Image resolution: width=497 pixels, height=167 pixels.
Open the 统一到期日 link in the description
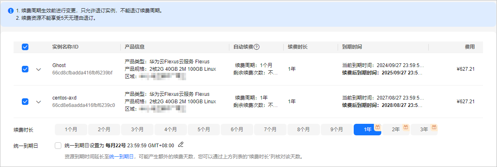pyautogui.click(x=121, y=157)
